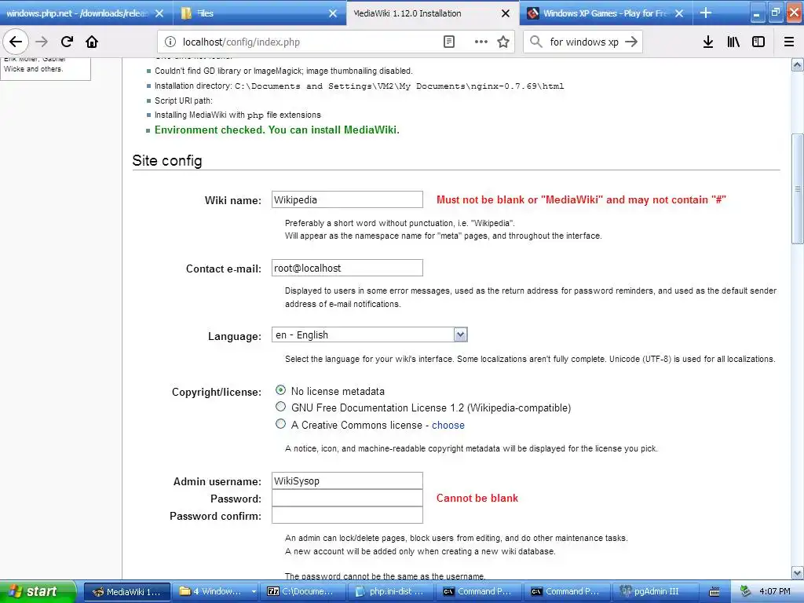Open the hamburger application menu
Screen dimensions: 804x603
coord(789,42)
